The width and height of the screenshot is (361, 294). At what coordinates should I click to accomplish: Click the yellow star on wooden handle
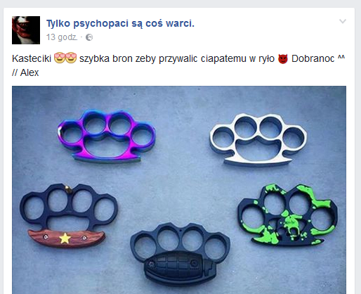[65, 238]
